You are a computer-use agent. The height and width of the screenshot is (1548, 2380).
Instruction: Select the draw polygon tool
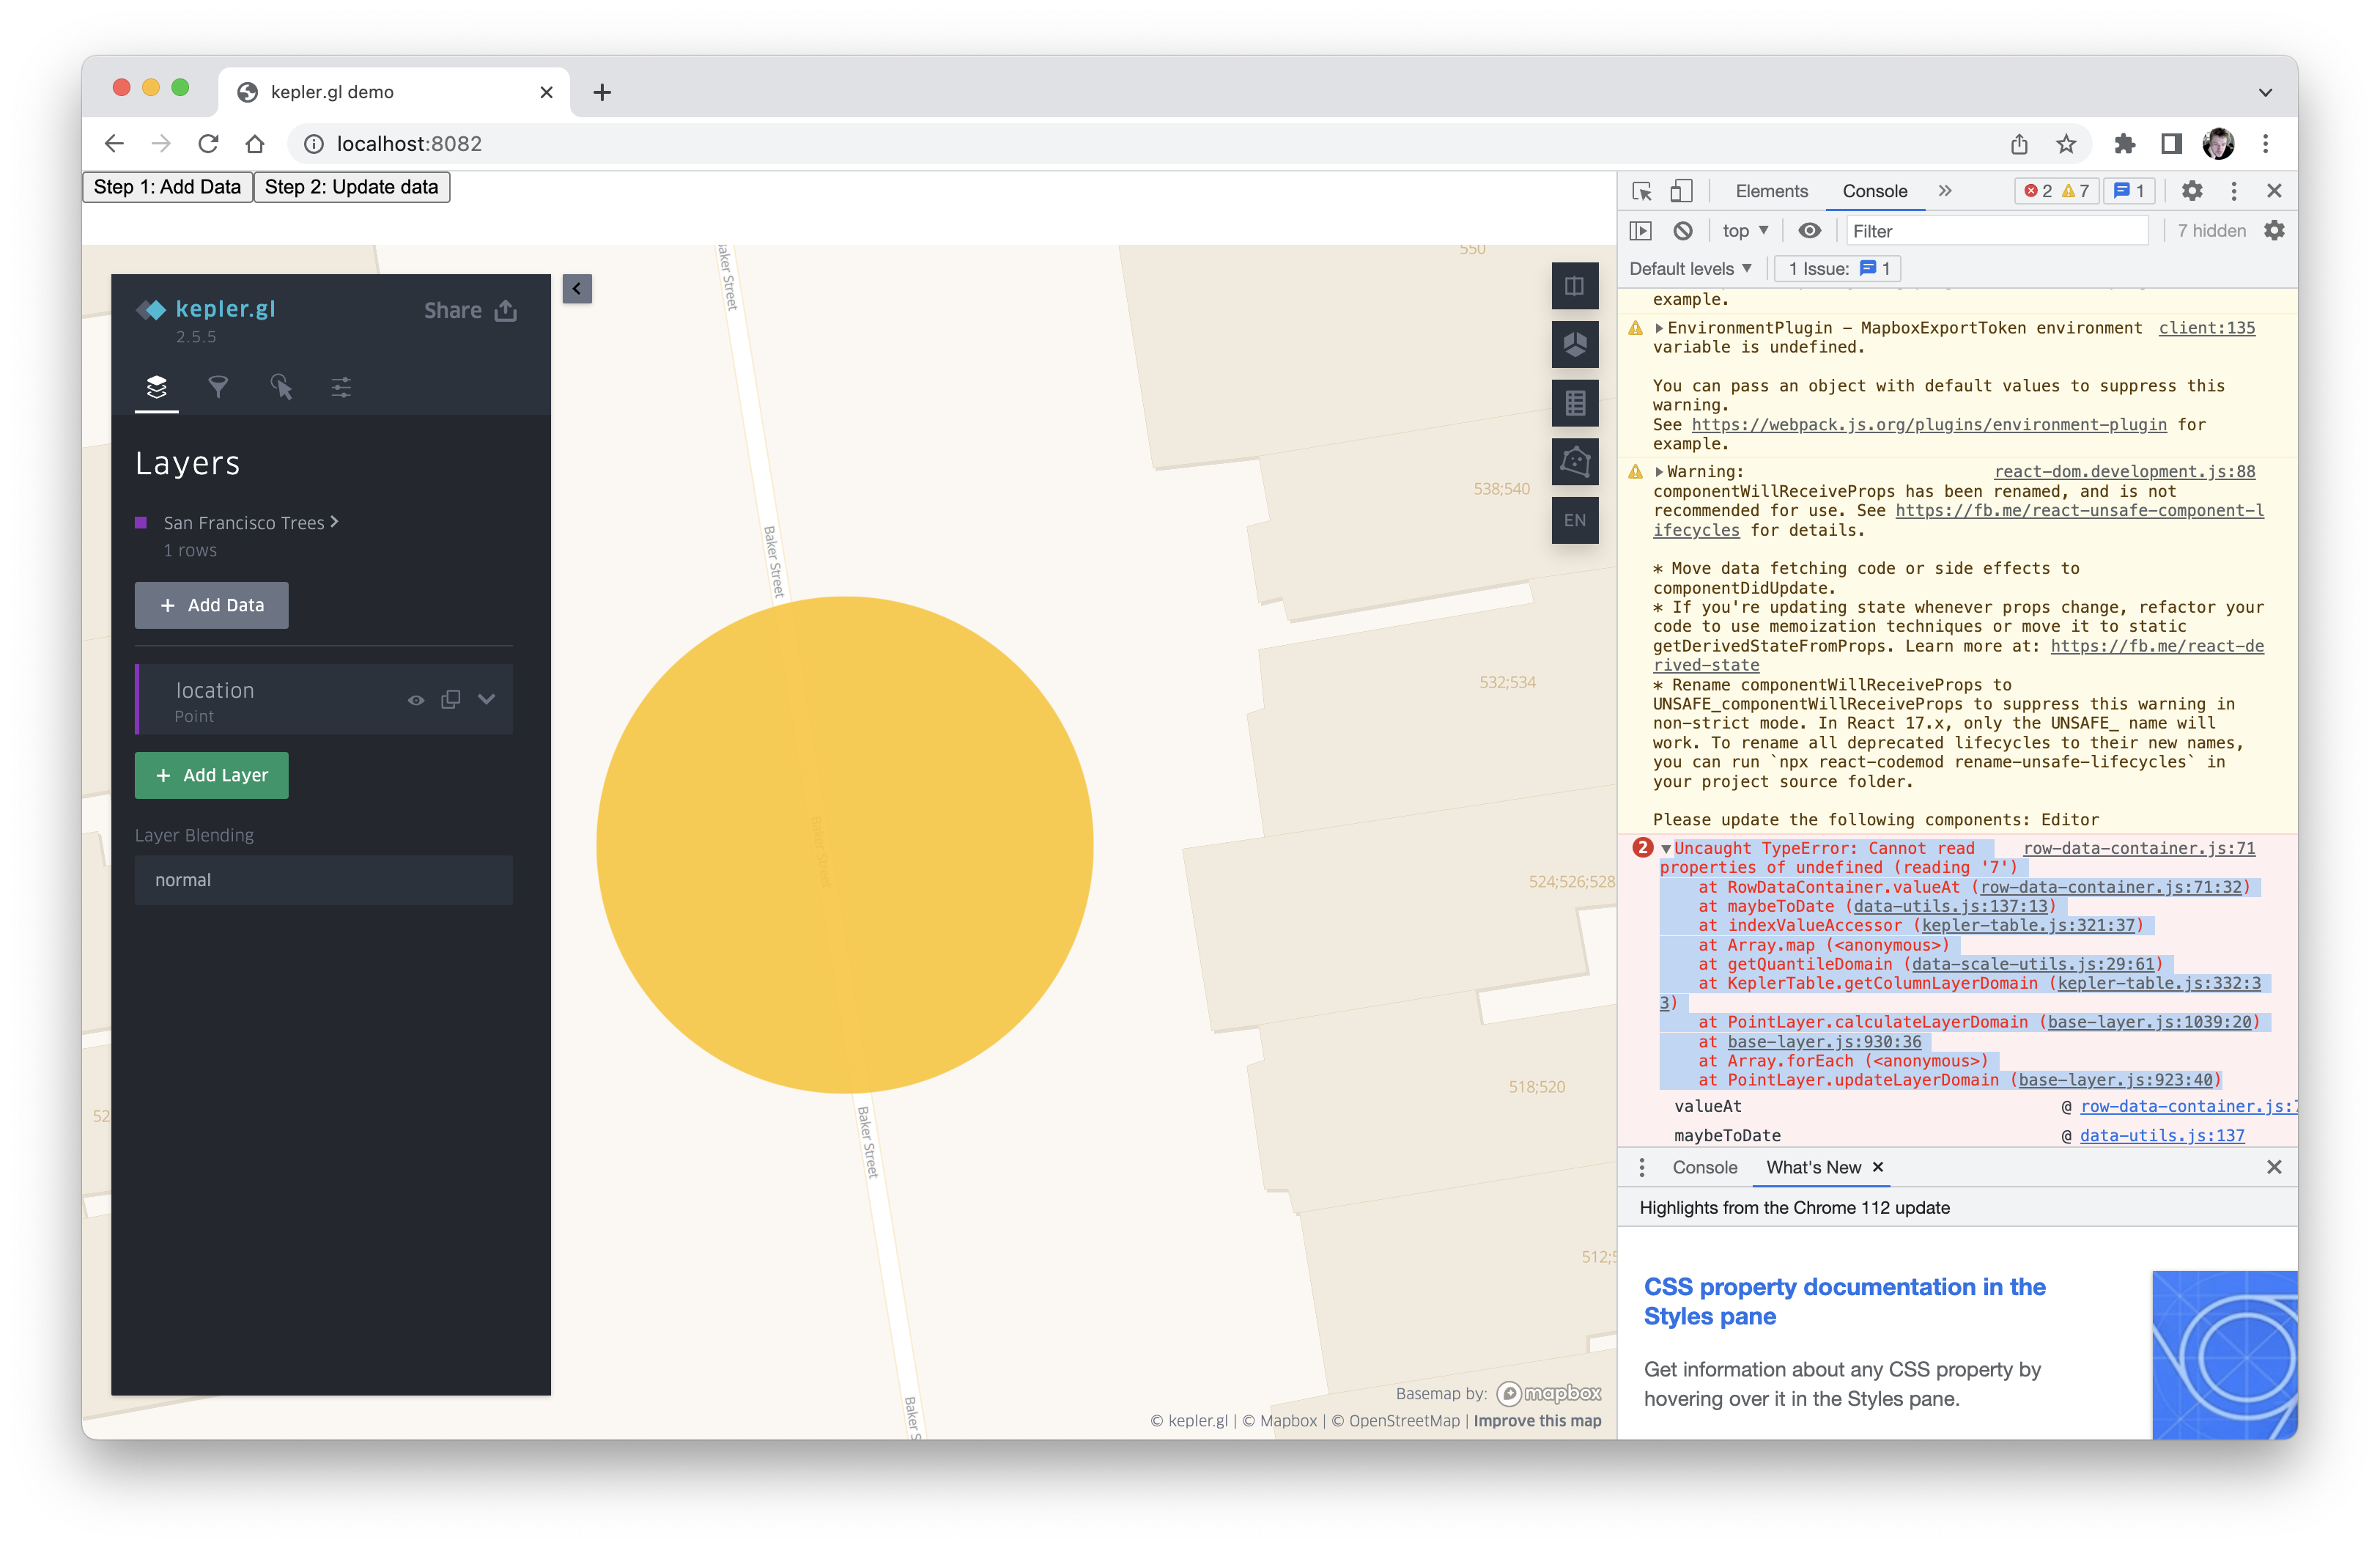[x=1575, y=462]
